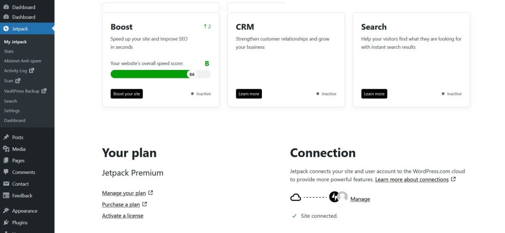The height and width of the screenshot is (233, 505).
Task: Click the Posts pushpin icon
Action: [6, 137]
